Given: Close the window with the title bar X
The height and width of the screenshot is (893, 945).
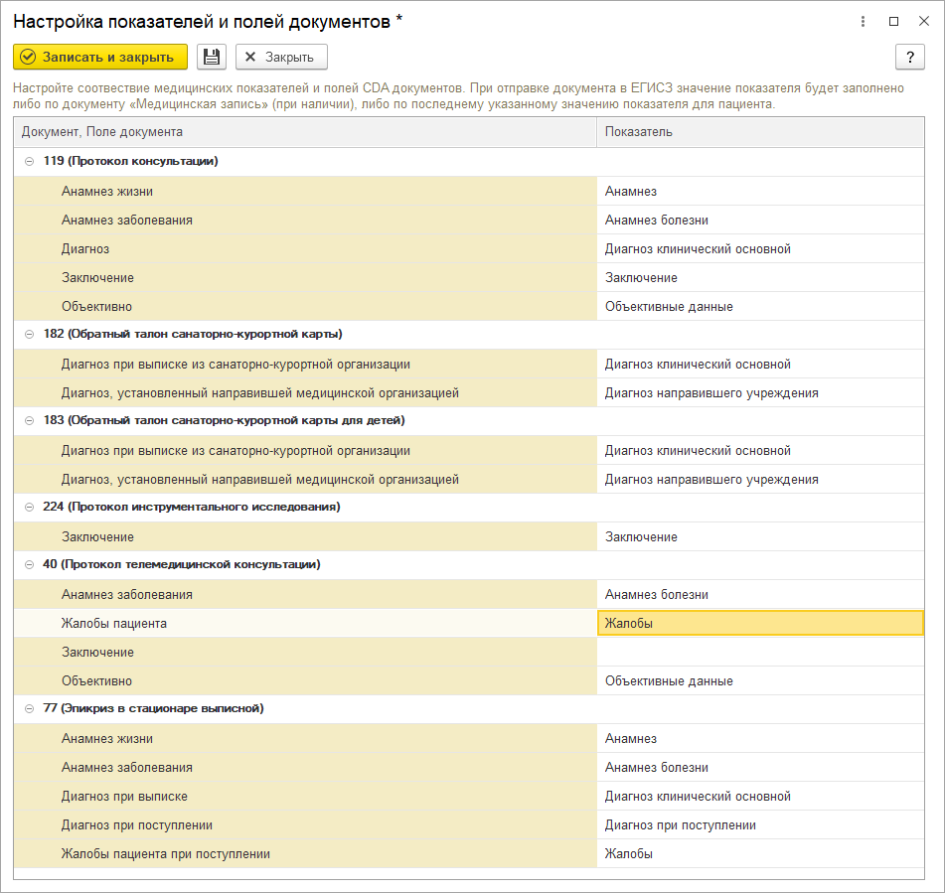Looking at the screenshot, I should pos(923,21).
